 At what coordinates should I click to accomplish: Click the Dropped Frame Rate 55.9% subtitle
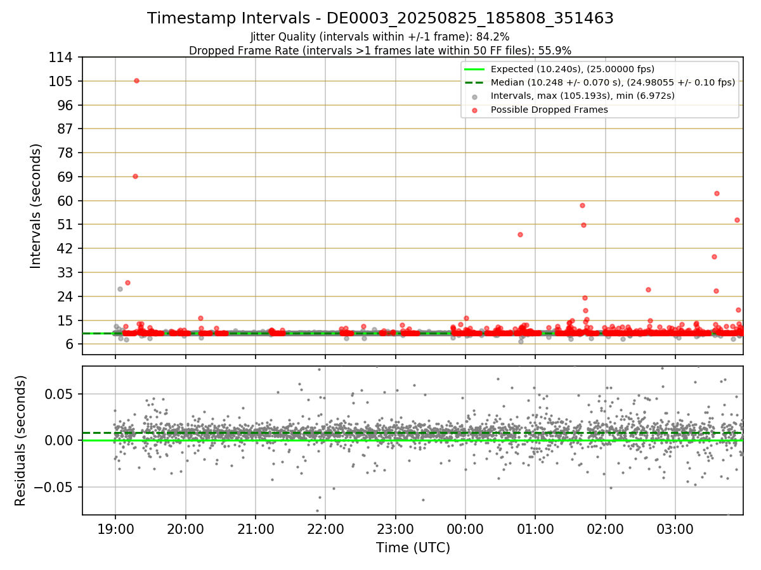click(380, 50)
